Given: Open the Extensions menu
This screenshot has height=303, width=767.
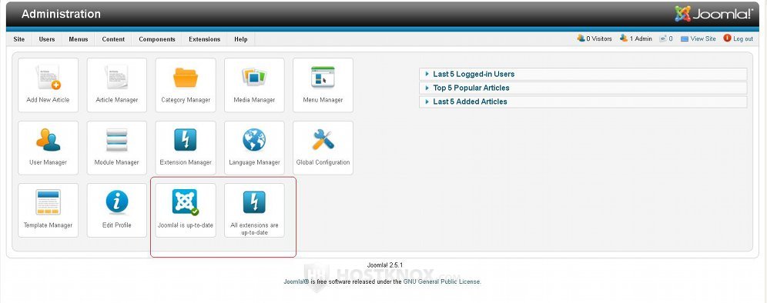Looking at the screenshot, I should tap(205, 39).
